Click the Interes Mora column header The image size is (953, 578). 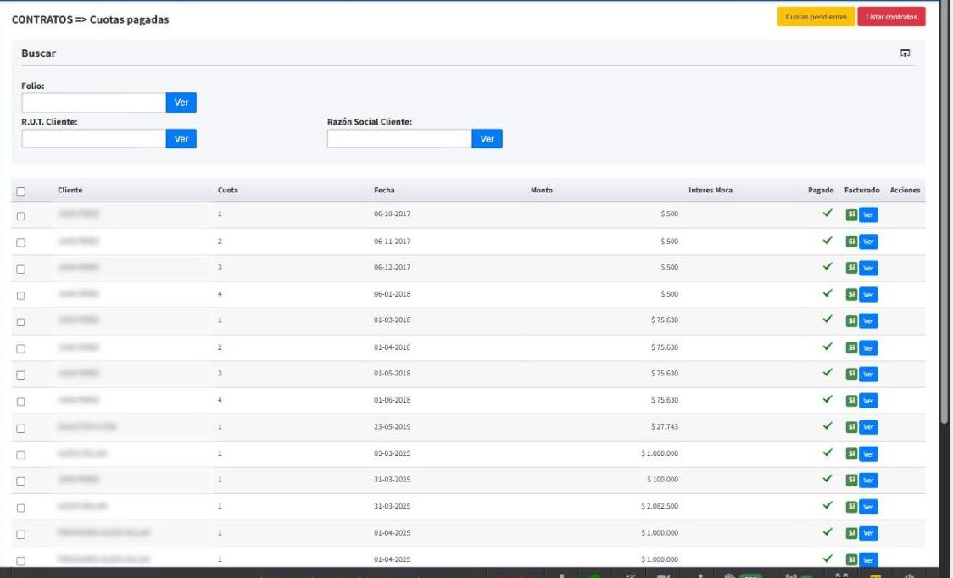711,190
